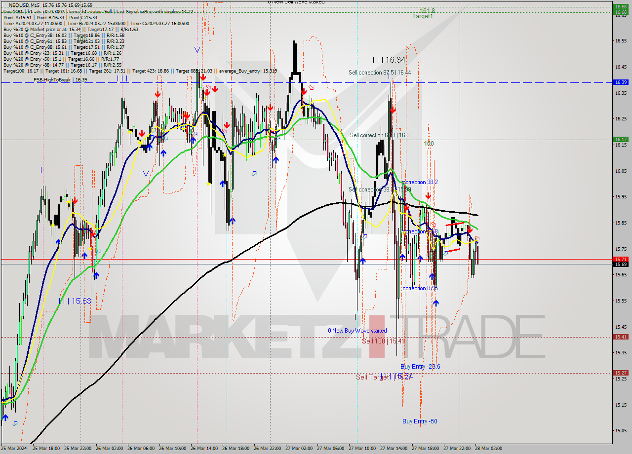
Task: Click the '28 Mar 02:00' time axis label
Action: pyautogui.click(x=489, y=449)
